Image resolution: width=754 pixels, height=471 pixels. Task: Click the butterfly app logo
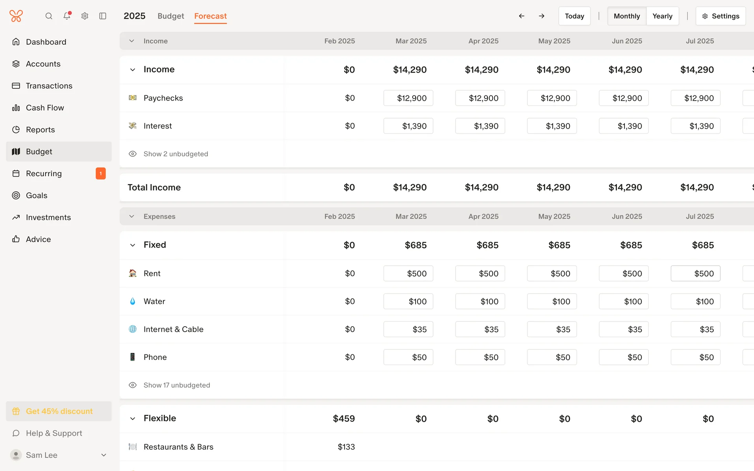click(x=16, y=16)
